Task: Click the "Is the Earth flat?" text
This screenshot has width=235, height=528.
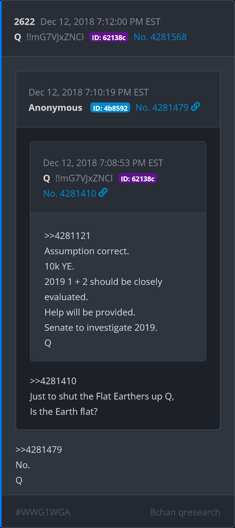Action: point(64,411)
